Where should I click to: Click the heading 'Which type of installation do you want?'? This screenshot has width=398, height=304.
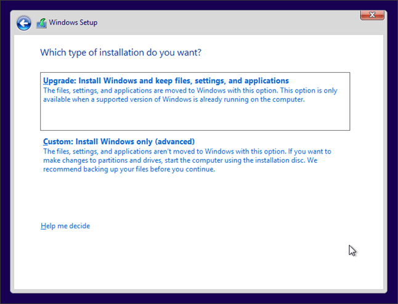point(121,52)
